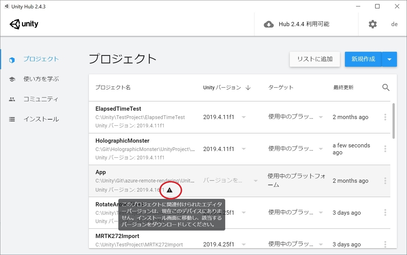Open the インストール sidebar tab
Screen dimensions: 407x255
[41, 119]
